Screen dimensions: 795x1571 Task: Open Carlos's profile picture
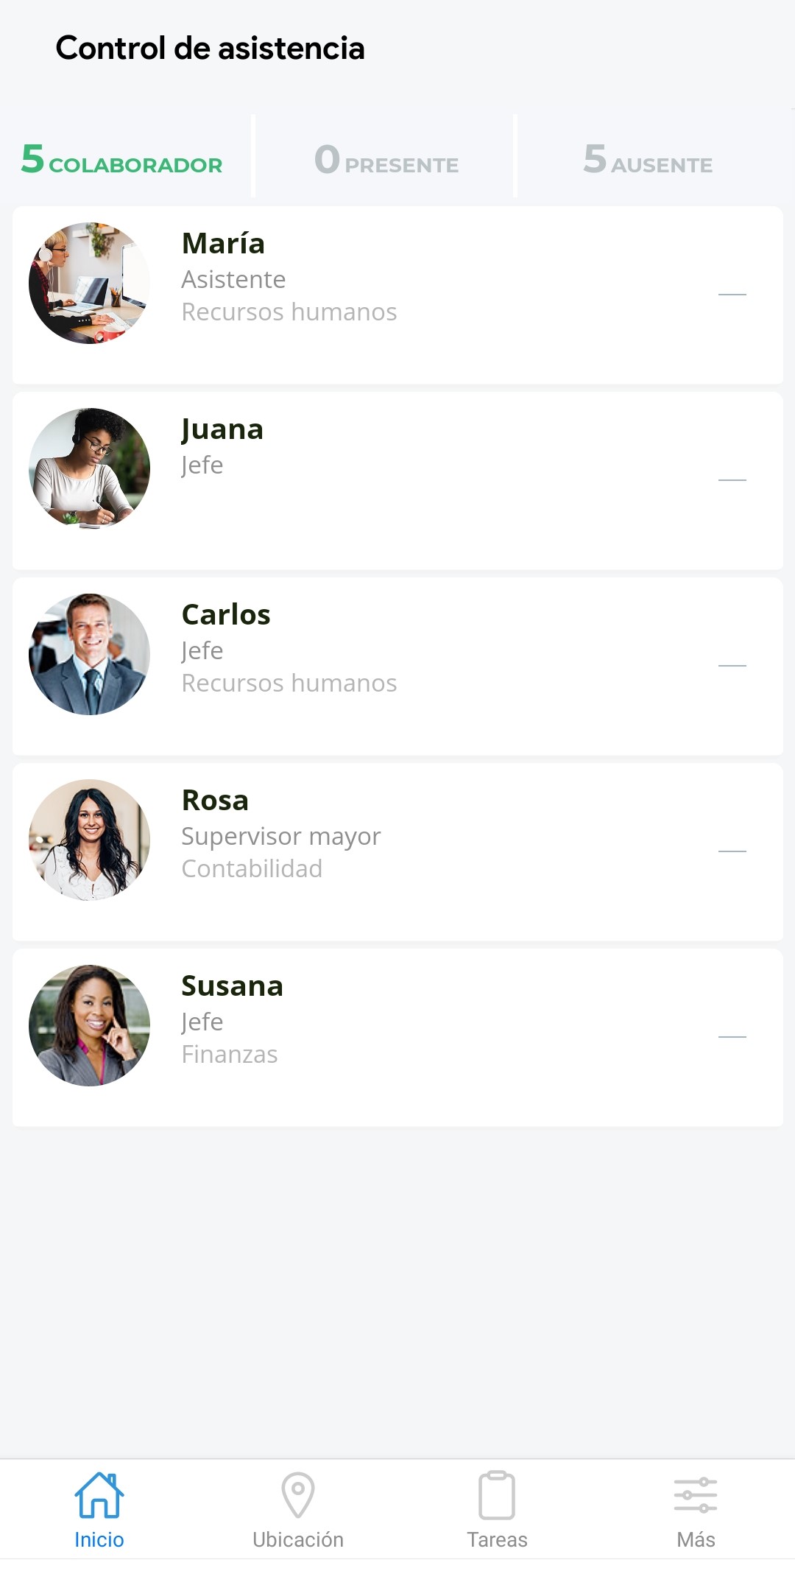[89, 655]
